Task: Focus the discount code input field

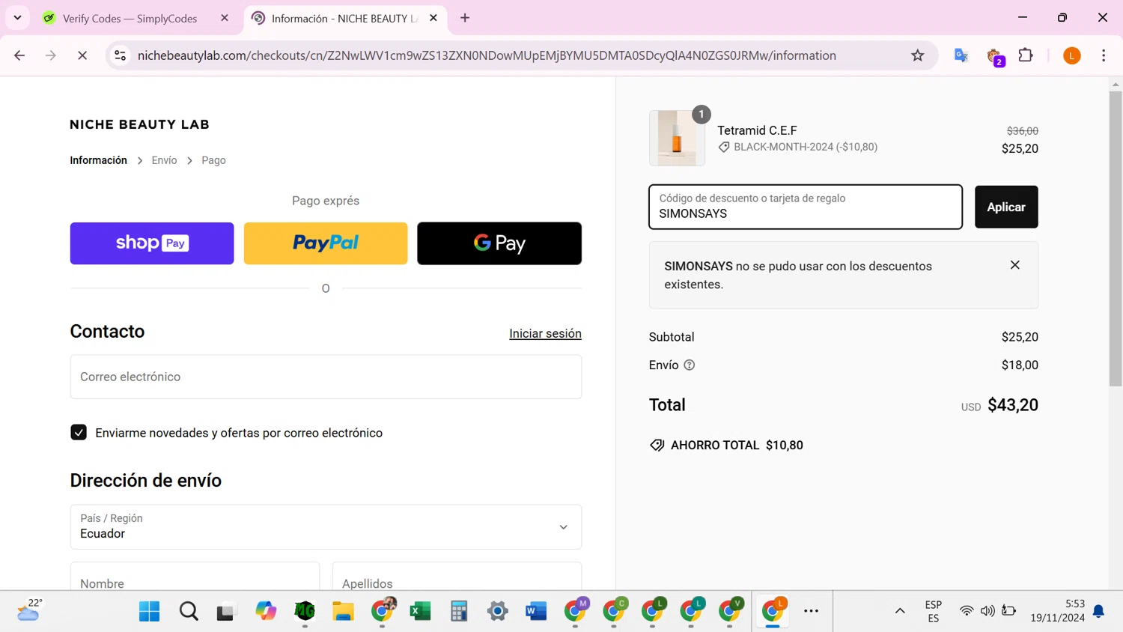Action: [806, 207]
